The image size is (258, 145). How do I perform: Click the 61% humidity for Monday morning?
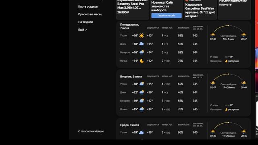tap(180, 36)
